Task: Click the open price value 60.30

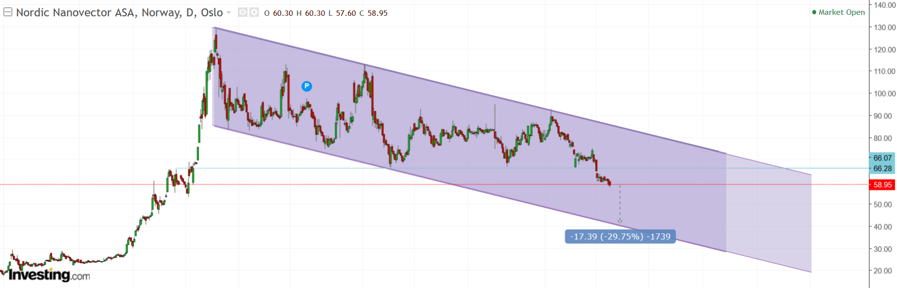Action: pos(283,13)
